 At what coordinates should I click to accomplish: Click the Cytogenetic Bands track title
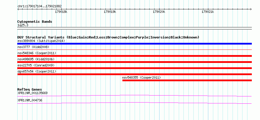[35, 22]
